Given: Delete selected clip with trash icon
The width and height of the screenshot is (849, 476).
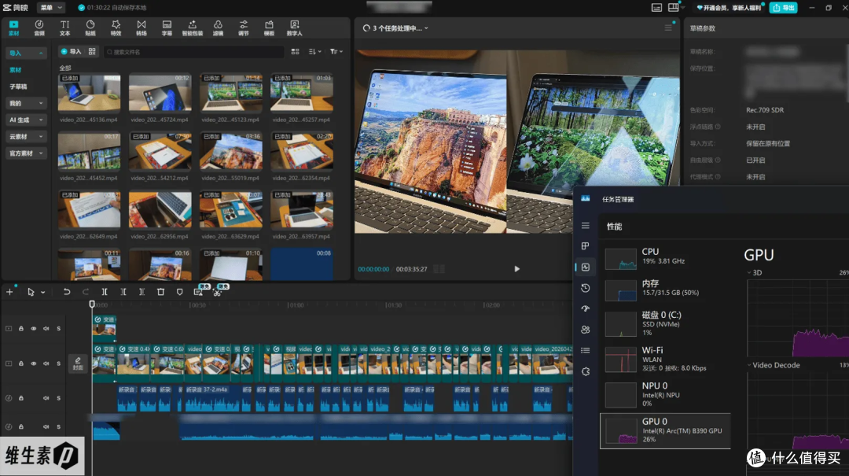Looking at the screenshot, I should pyautogui.click(x=161, y=292).
